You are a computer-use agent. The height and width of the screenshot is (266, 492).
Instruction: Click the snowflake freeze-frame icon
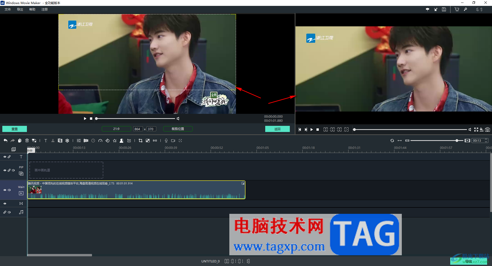point(67,141)
